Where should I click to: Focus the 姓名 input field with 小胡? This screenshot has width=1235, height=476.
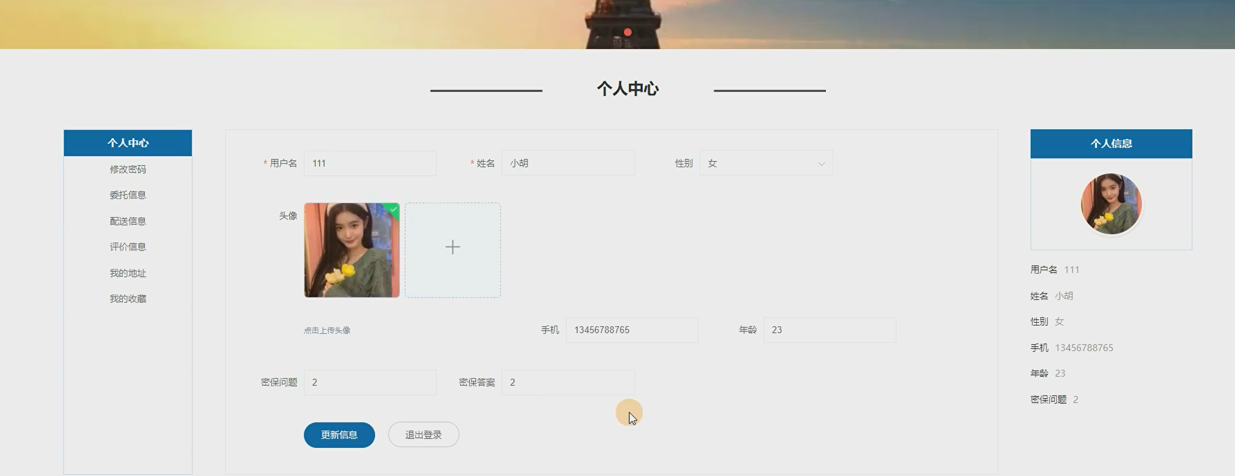coord(568,163)
